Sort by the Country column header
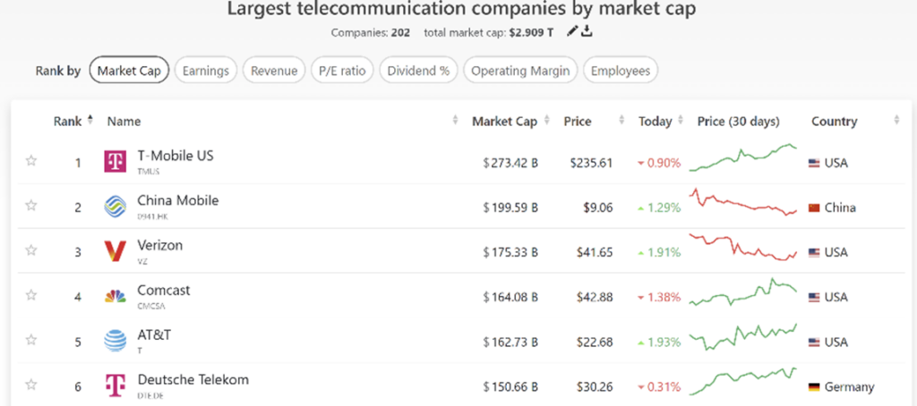 [x=834, y=121]
